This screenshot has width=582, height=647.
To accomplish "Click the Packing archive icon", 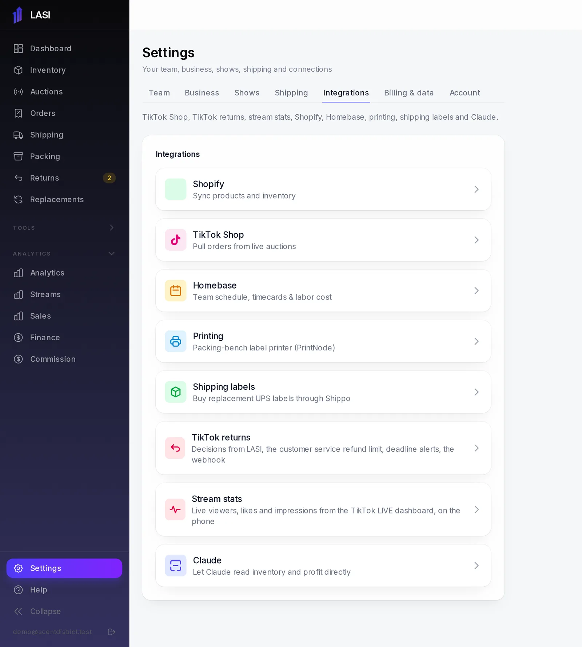I will [x=18, y=156].
